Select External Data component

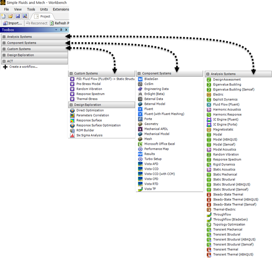pos(153,99)
